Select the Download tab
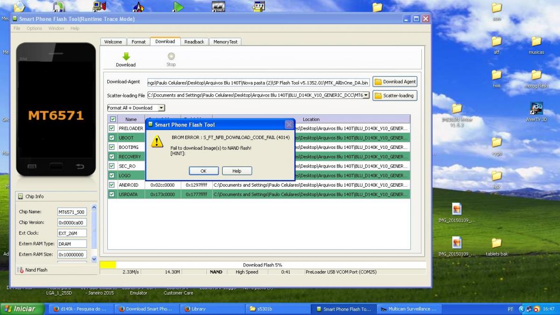Viewport: 560px width, 315px height. click(x=165, y=42)
